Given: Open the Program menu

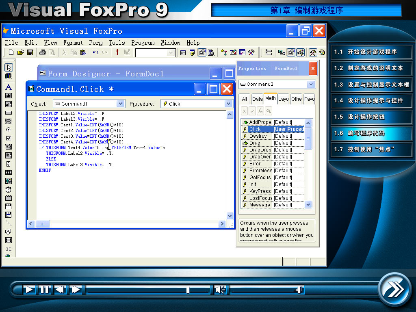Looking at the screenshot, I should (143, 43).
